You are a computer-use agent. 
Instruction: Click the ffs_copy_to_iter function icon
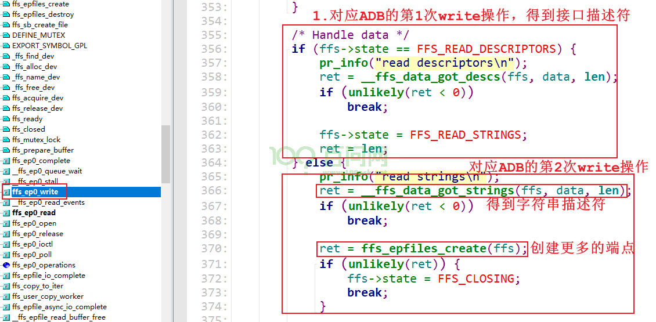(6, 286)
